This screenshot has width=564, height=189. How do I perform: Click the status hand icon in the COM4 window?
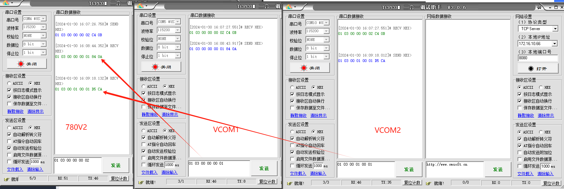(6, 179)
